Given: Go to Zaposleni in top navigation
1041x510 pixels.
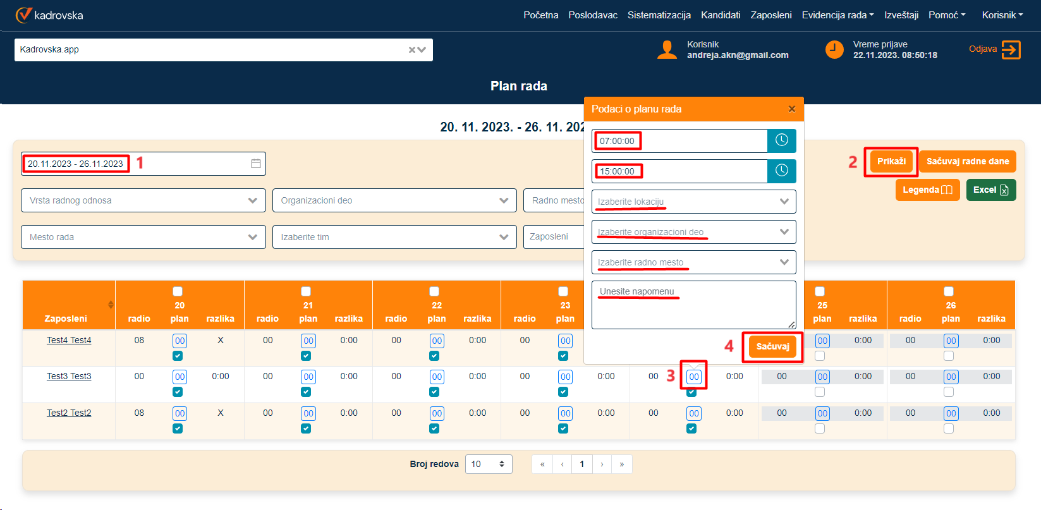Looking at the screenshot, I should (770, 15).
